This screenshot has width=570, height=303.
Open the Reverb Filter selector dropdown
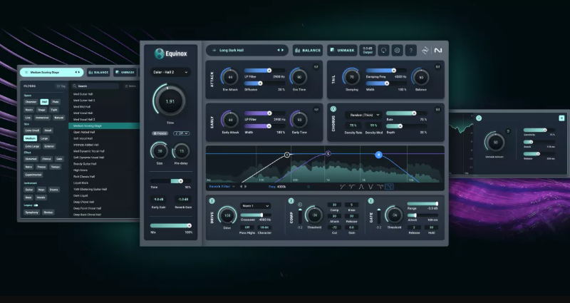click(x=222, y=187)
